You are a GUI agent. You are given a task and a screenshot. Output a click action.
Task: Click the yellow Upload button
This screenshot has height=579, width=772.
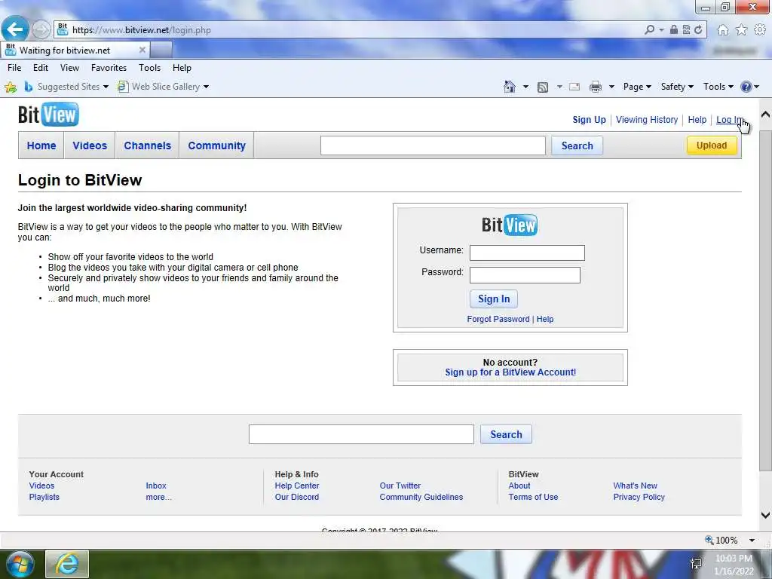click(x=712, y=146)
